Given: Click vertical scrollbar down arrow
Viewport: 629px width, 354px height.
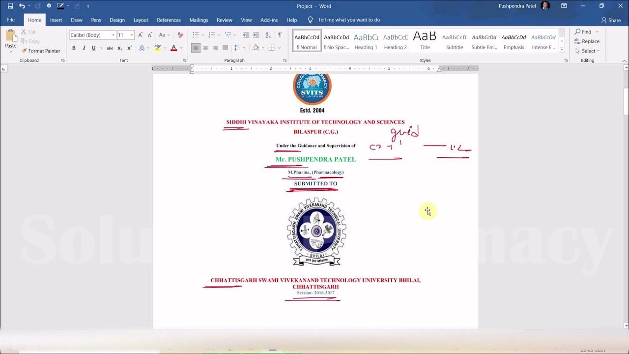Looking at the screenshot, I should (626, 325).
